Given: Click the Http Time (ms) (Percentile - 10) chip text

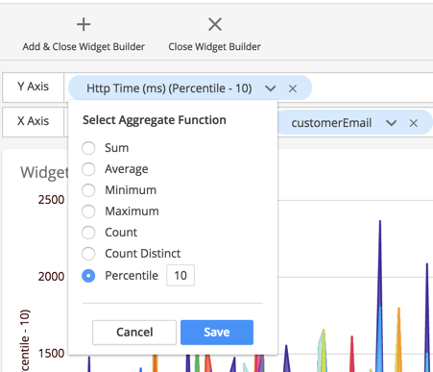Looking at the screenshot, I should click(169, 88).
